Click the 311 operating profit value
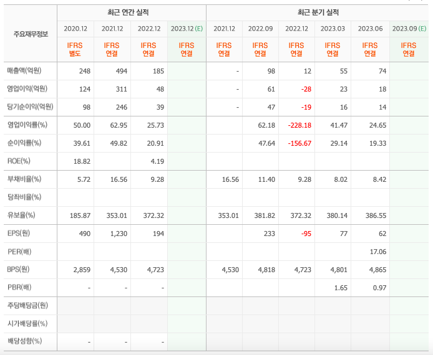 coord(122,89)
